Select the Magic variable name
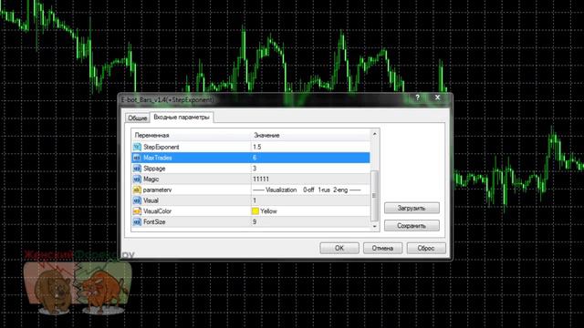 (151, 179)
